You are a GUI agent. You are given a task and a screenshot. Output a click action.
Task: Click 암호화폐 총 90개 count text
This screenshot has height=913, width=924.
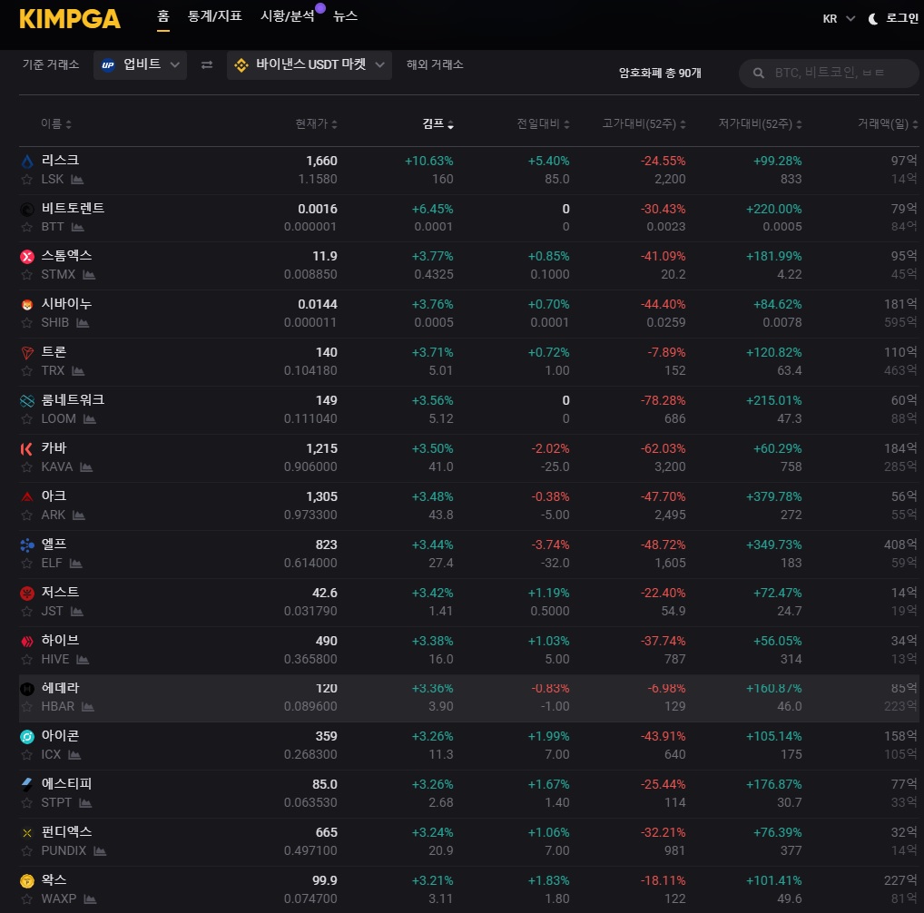pos(660,73)
